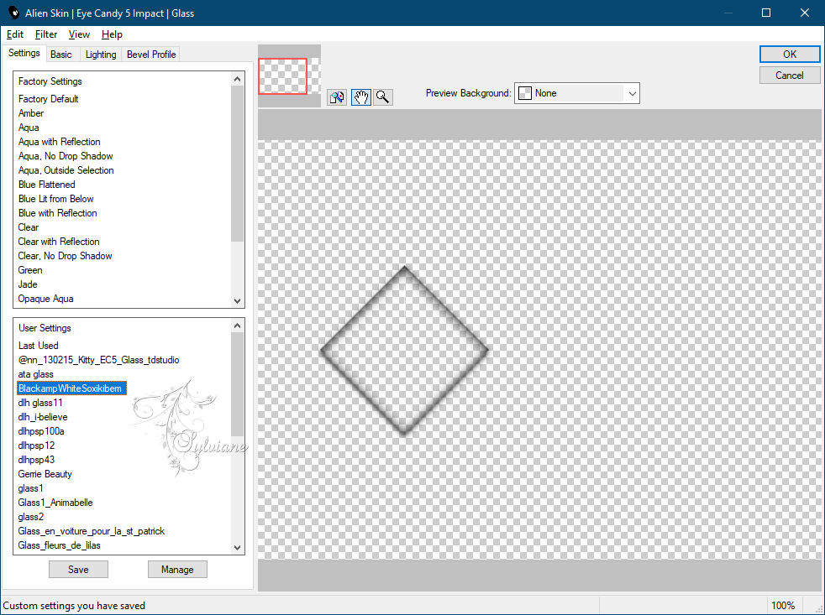Toggle the show original preview icon
Viewport: 825px width, 615px height.
[x=337, y=97]
